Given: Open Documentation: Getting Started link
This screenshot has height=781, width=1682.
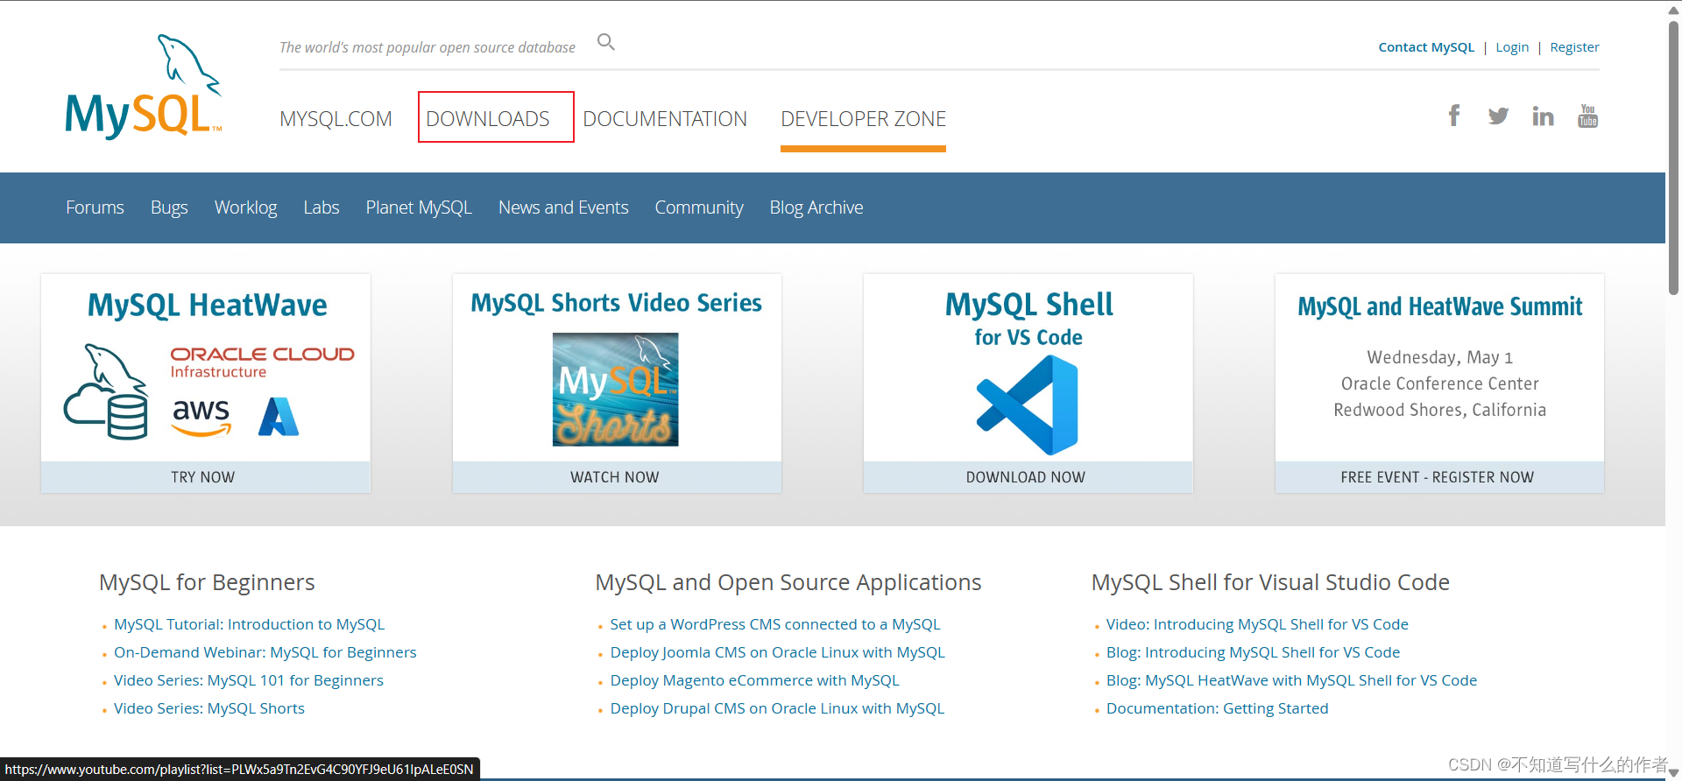Looking at the screenshot, I should 1217,708.
